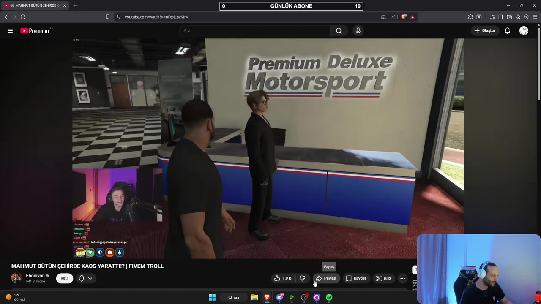The height and width of the screenshot is (304, 541).
Task: Open tab search icon in toolbar
Action: (x=479, y=17)
